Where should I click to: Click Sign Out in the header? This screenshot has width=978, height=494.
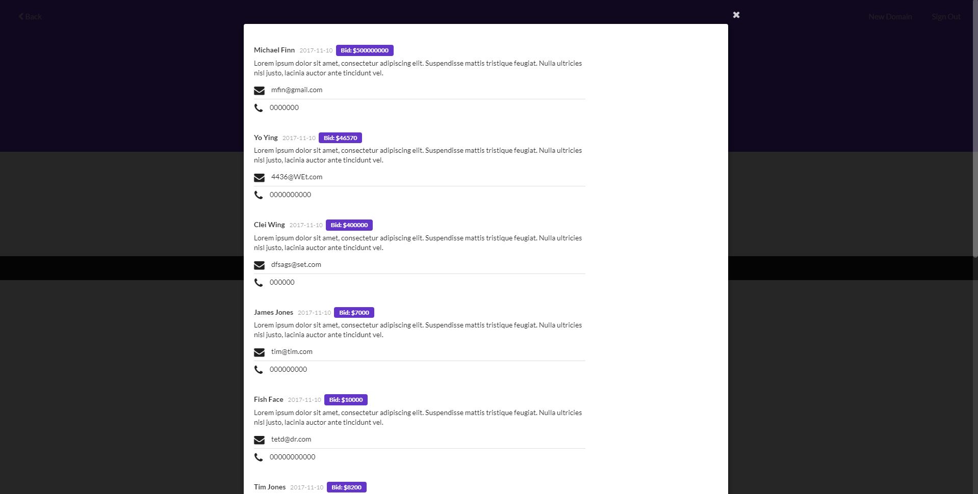[945, 17]
